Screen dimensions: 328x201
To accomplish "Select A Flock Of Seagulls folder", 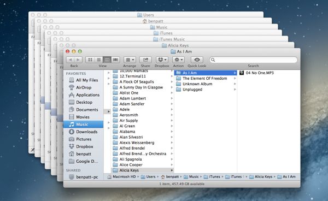I will click(142, 82).
